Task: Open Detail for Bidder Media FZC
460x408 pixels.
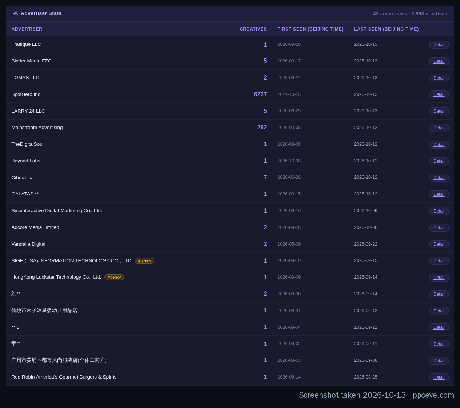Action: click(439, 61)
